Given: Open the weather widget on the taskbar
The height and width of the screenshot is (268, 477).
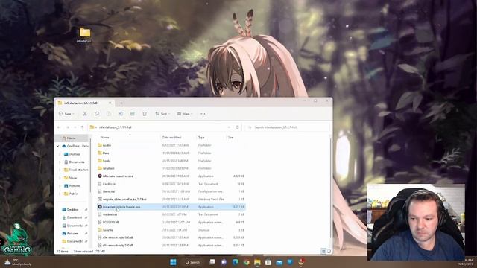Looking at the screenshot, I should click(x=18, y=262).
